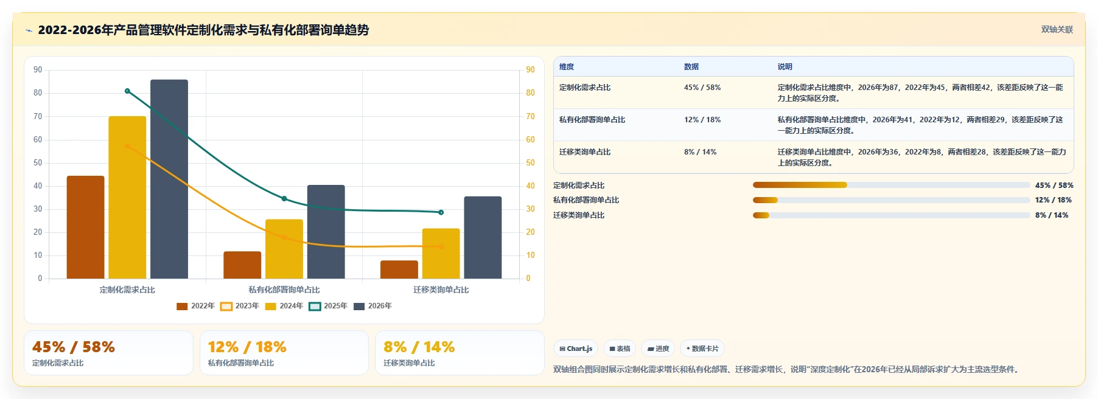Click the orange line point over 迁移类询单占比

441,247
